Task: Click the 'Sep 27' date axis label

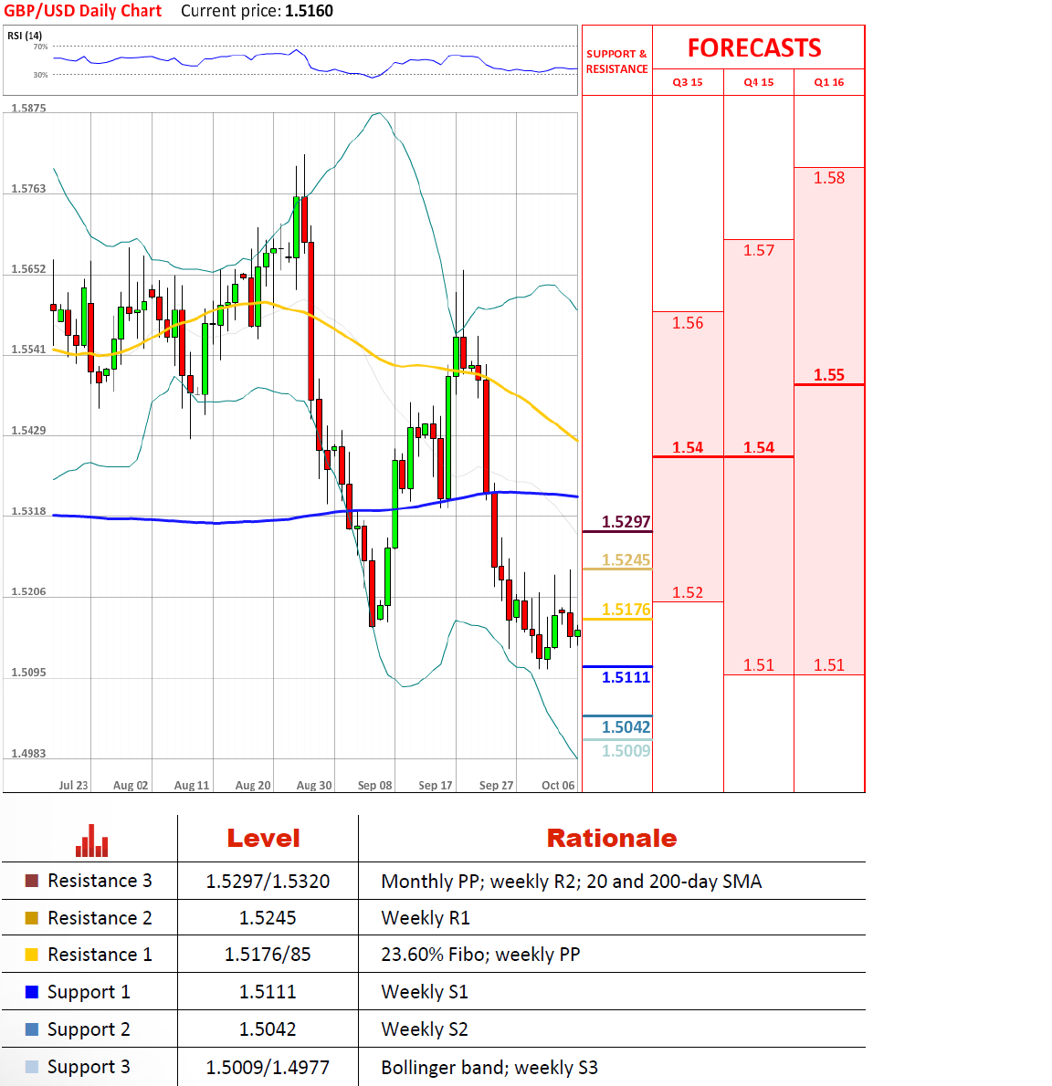Action: pos(496,786)
